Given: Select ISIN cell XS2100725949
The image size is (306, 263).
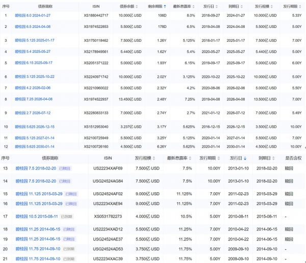Looking at the screenshot, I should [96, 138].
